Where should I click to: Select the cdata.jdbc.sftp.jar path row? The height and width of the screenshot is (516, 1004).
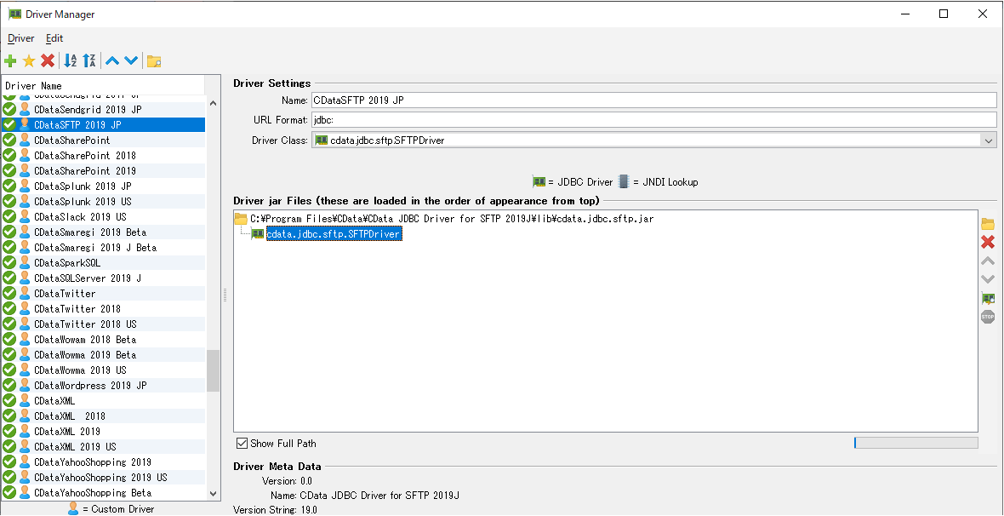[x=452, y=219]
